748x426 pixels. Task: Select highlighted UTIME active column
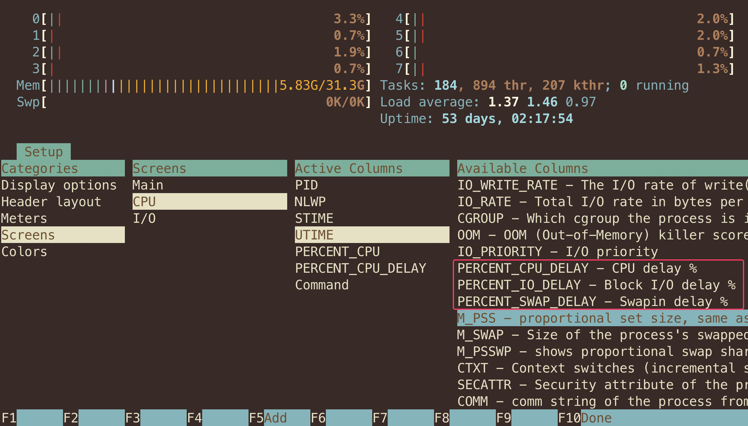(x=372, y=235)
